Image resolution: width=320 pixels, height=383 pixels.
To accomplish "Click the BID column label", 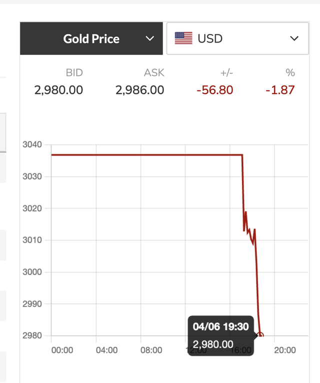I will pos(74,73).
